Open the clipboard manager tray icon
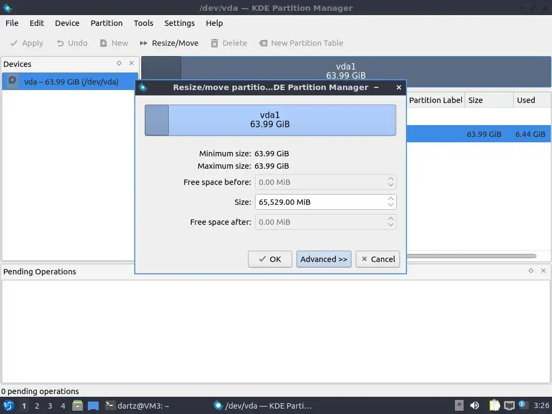This screenshot has width=552, height=414. (495, 405)
